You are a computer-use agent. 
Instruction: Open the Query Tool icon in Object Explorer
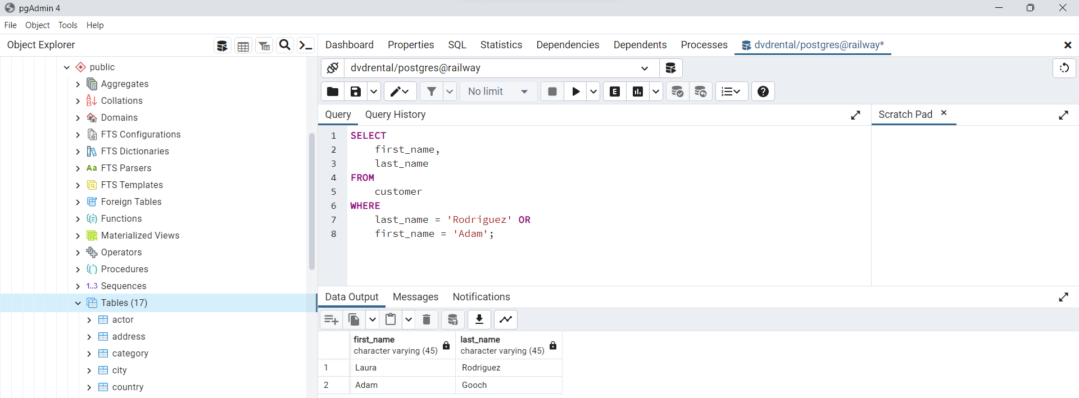[x=223, y=45]
